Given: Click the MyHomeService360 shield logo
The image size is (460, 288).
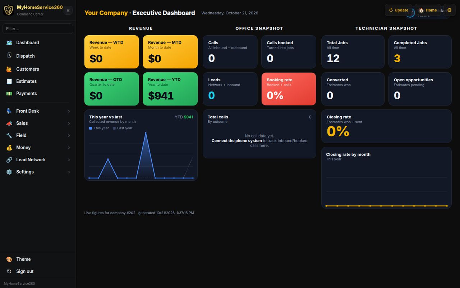Looking at the screenshot, I should click(9, 10).
